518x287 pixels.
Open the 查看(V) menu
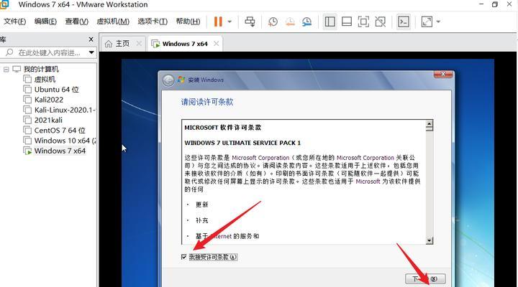click(x=77, y=22)
